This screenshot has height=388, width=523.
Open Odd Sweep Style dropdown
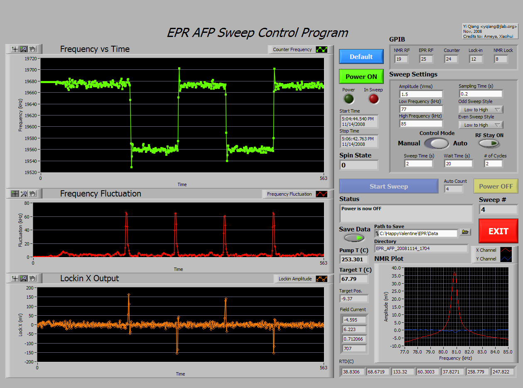pos(481,110)
